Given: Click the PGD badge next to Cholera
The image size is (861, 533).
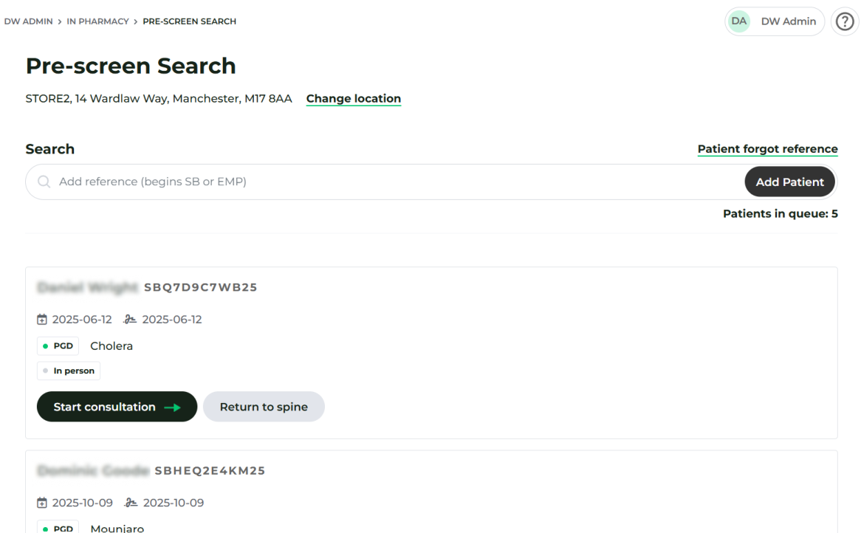Looking at the screenshot, I should coord(58,345).
